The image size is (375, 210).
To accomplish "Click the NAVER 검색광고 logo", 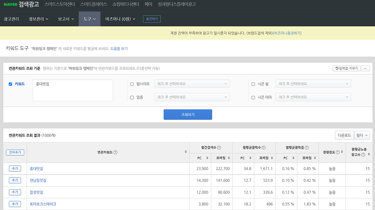I will click(x=21, y=4).
